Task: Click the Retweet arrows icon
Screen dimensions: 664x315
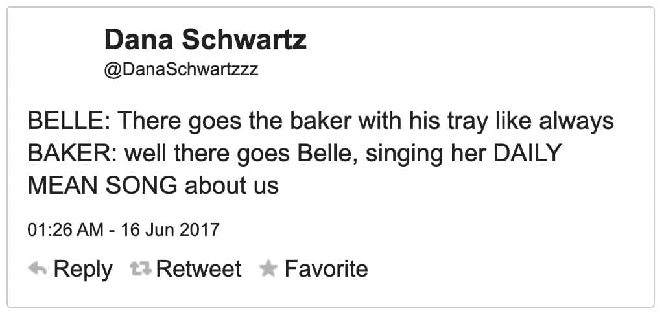Action: click(141, 268)
